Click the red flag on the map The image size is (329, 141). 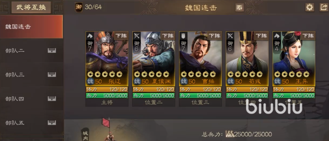(x=106, y=122)
